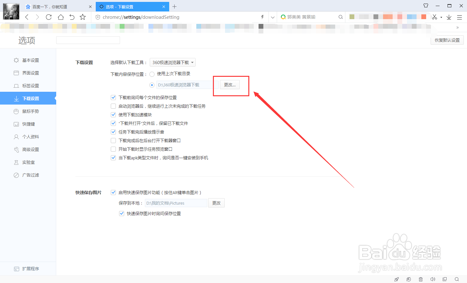Go forward to the next page

click(37, 17)
